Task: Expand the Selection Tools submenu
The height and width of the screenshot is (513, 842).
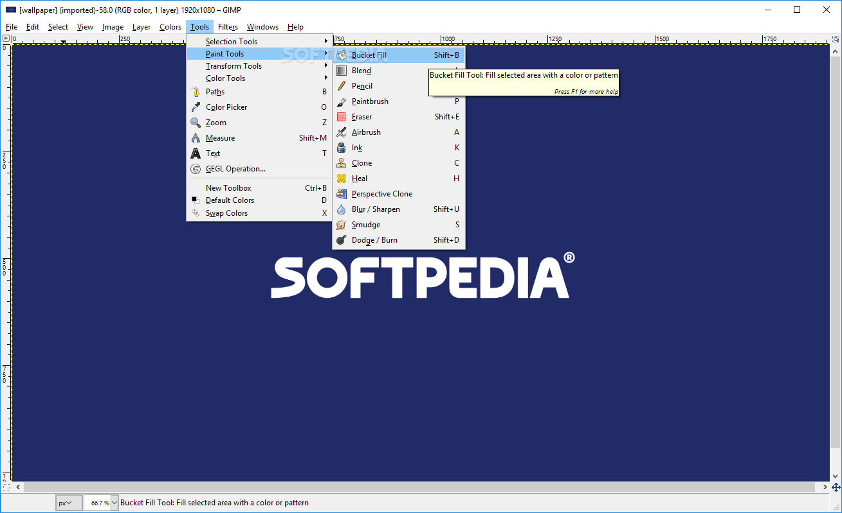Action: click(x=259, y=42)
